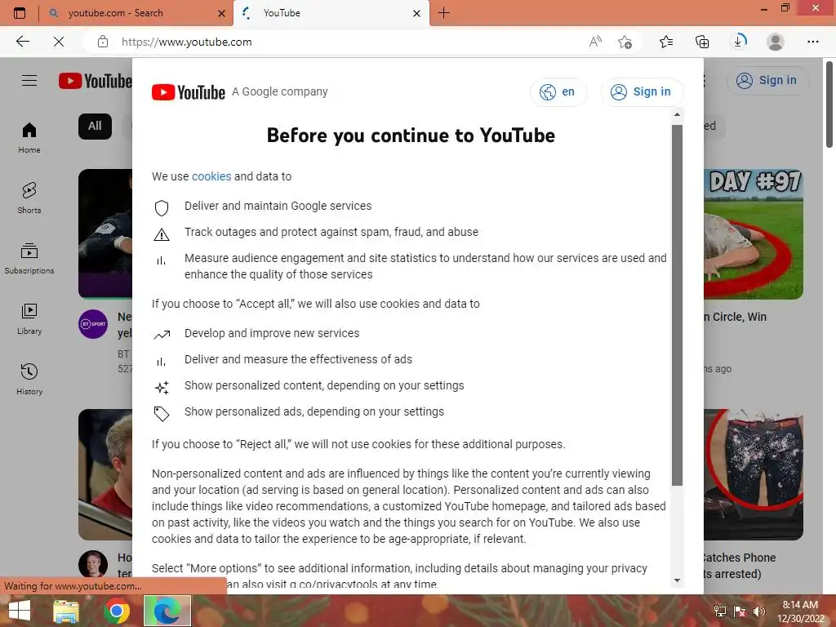Open the DAY #97 video thumbnail
Viewport: 836px width, 627px height.
point(754,234)
